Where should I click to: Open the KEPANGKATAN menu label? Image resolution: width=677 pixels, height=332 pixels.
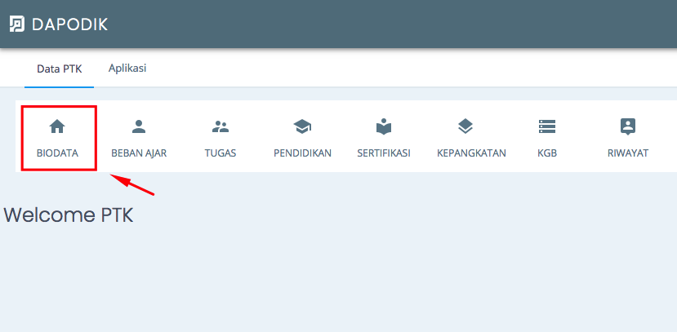pyautogui.click(x=471, y=153)
